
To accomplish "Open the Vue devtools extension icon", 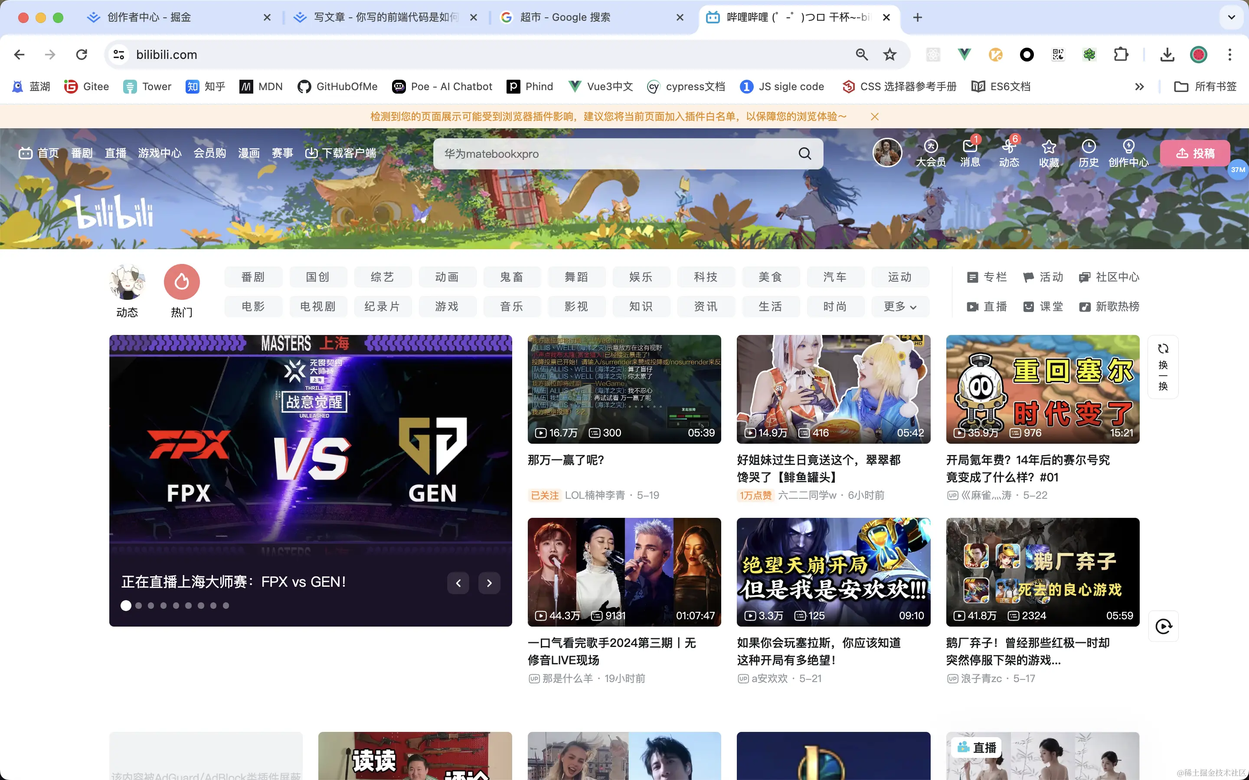I will (964, 55).
